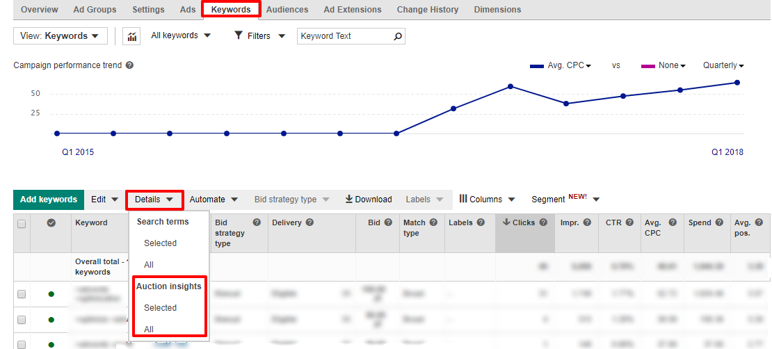Choose All under Search terms
Viewport: 772px width, 349px height.
[149, 265]
